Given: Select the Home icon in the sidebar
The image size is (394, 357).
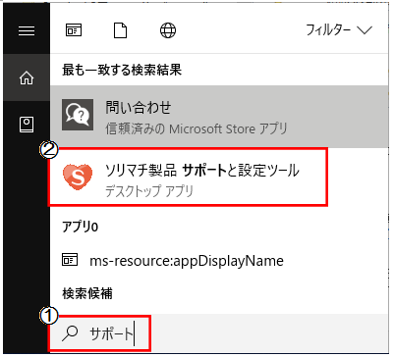Looking at the screenshot, I should tap(27, 77).
